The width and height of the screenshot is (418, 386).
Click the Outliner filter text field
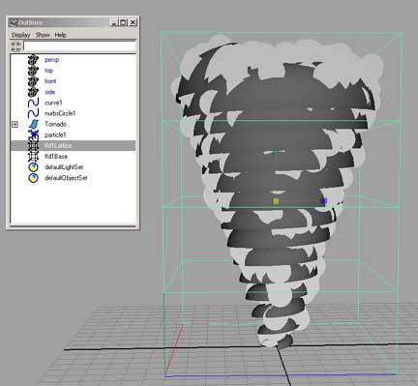tap(79, 46)
